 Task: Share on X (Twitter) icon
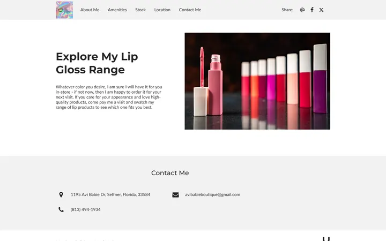[x=321, y=10]
